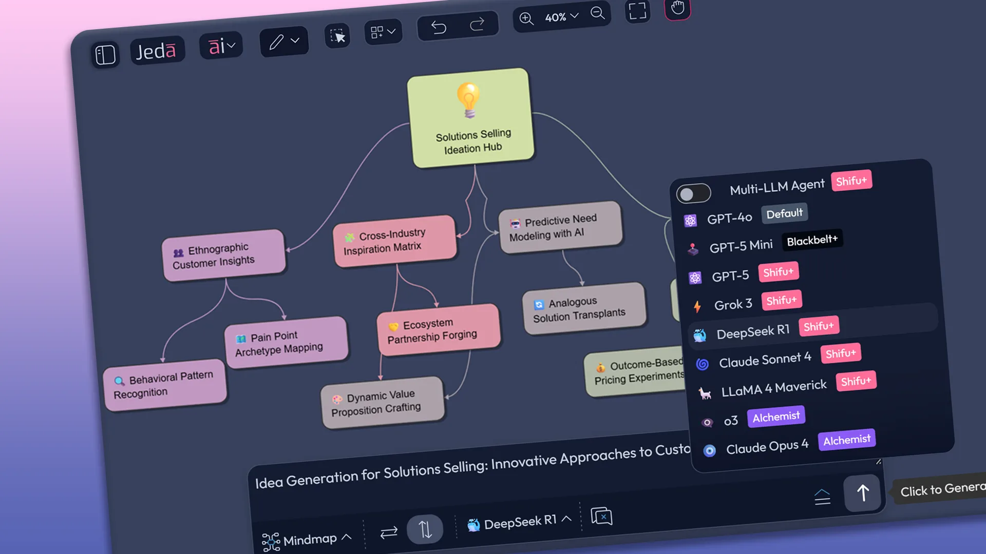
Task: Click the vertical swap arrows icon
Action: pos(425,529)
